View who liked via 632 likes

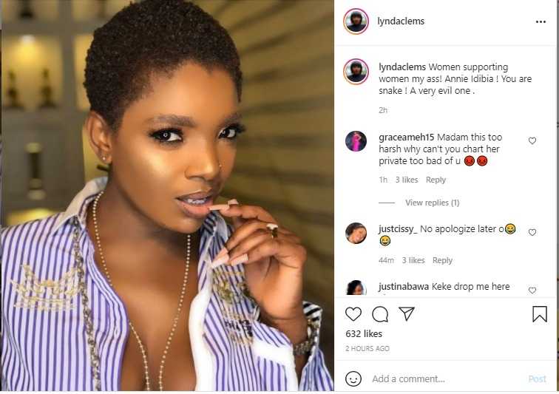[364, 333]
